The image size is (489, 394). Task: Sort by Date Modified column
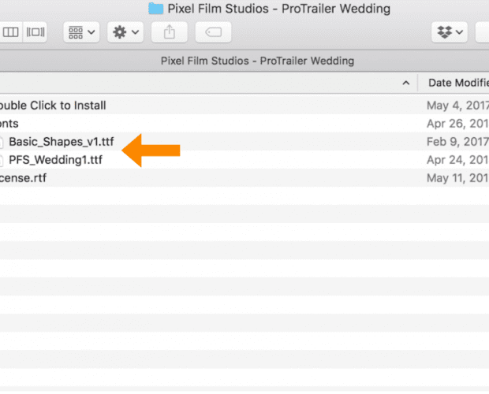pyautogui.click(x=458, y=83)
